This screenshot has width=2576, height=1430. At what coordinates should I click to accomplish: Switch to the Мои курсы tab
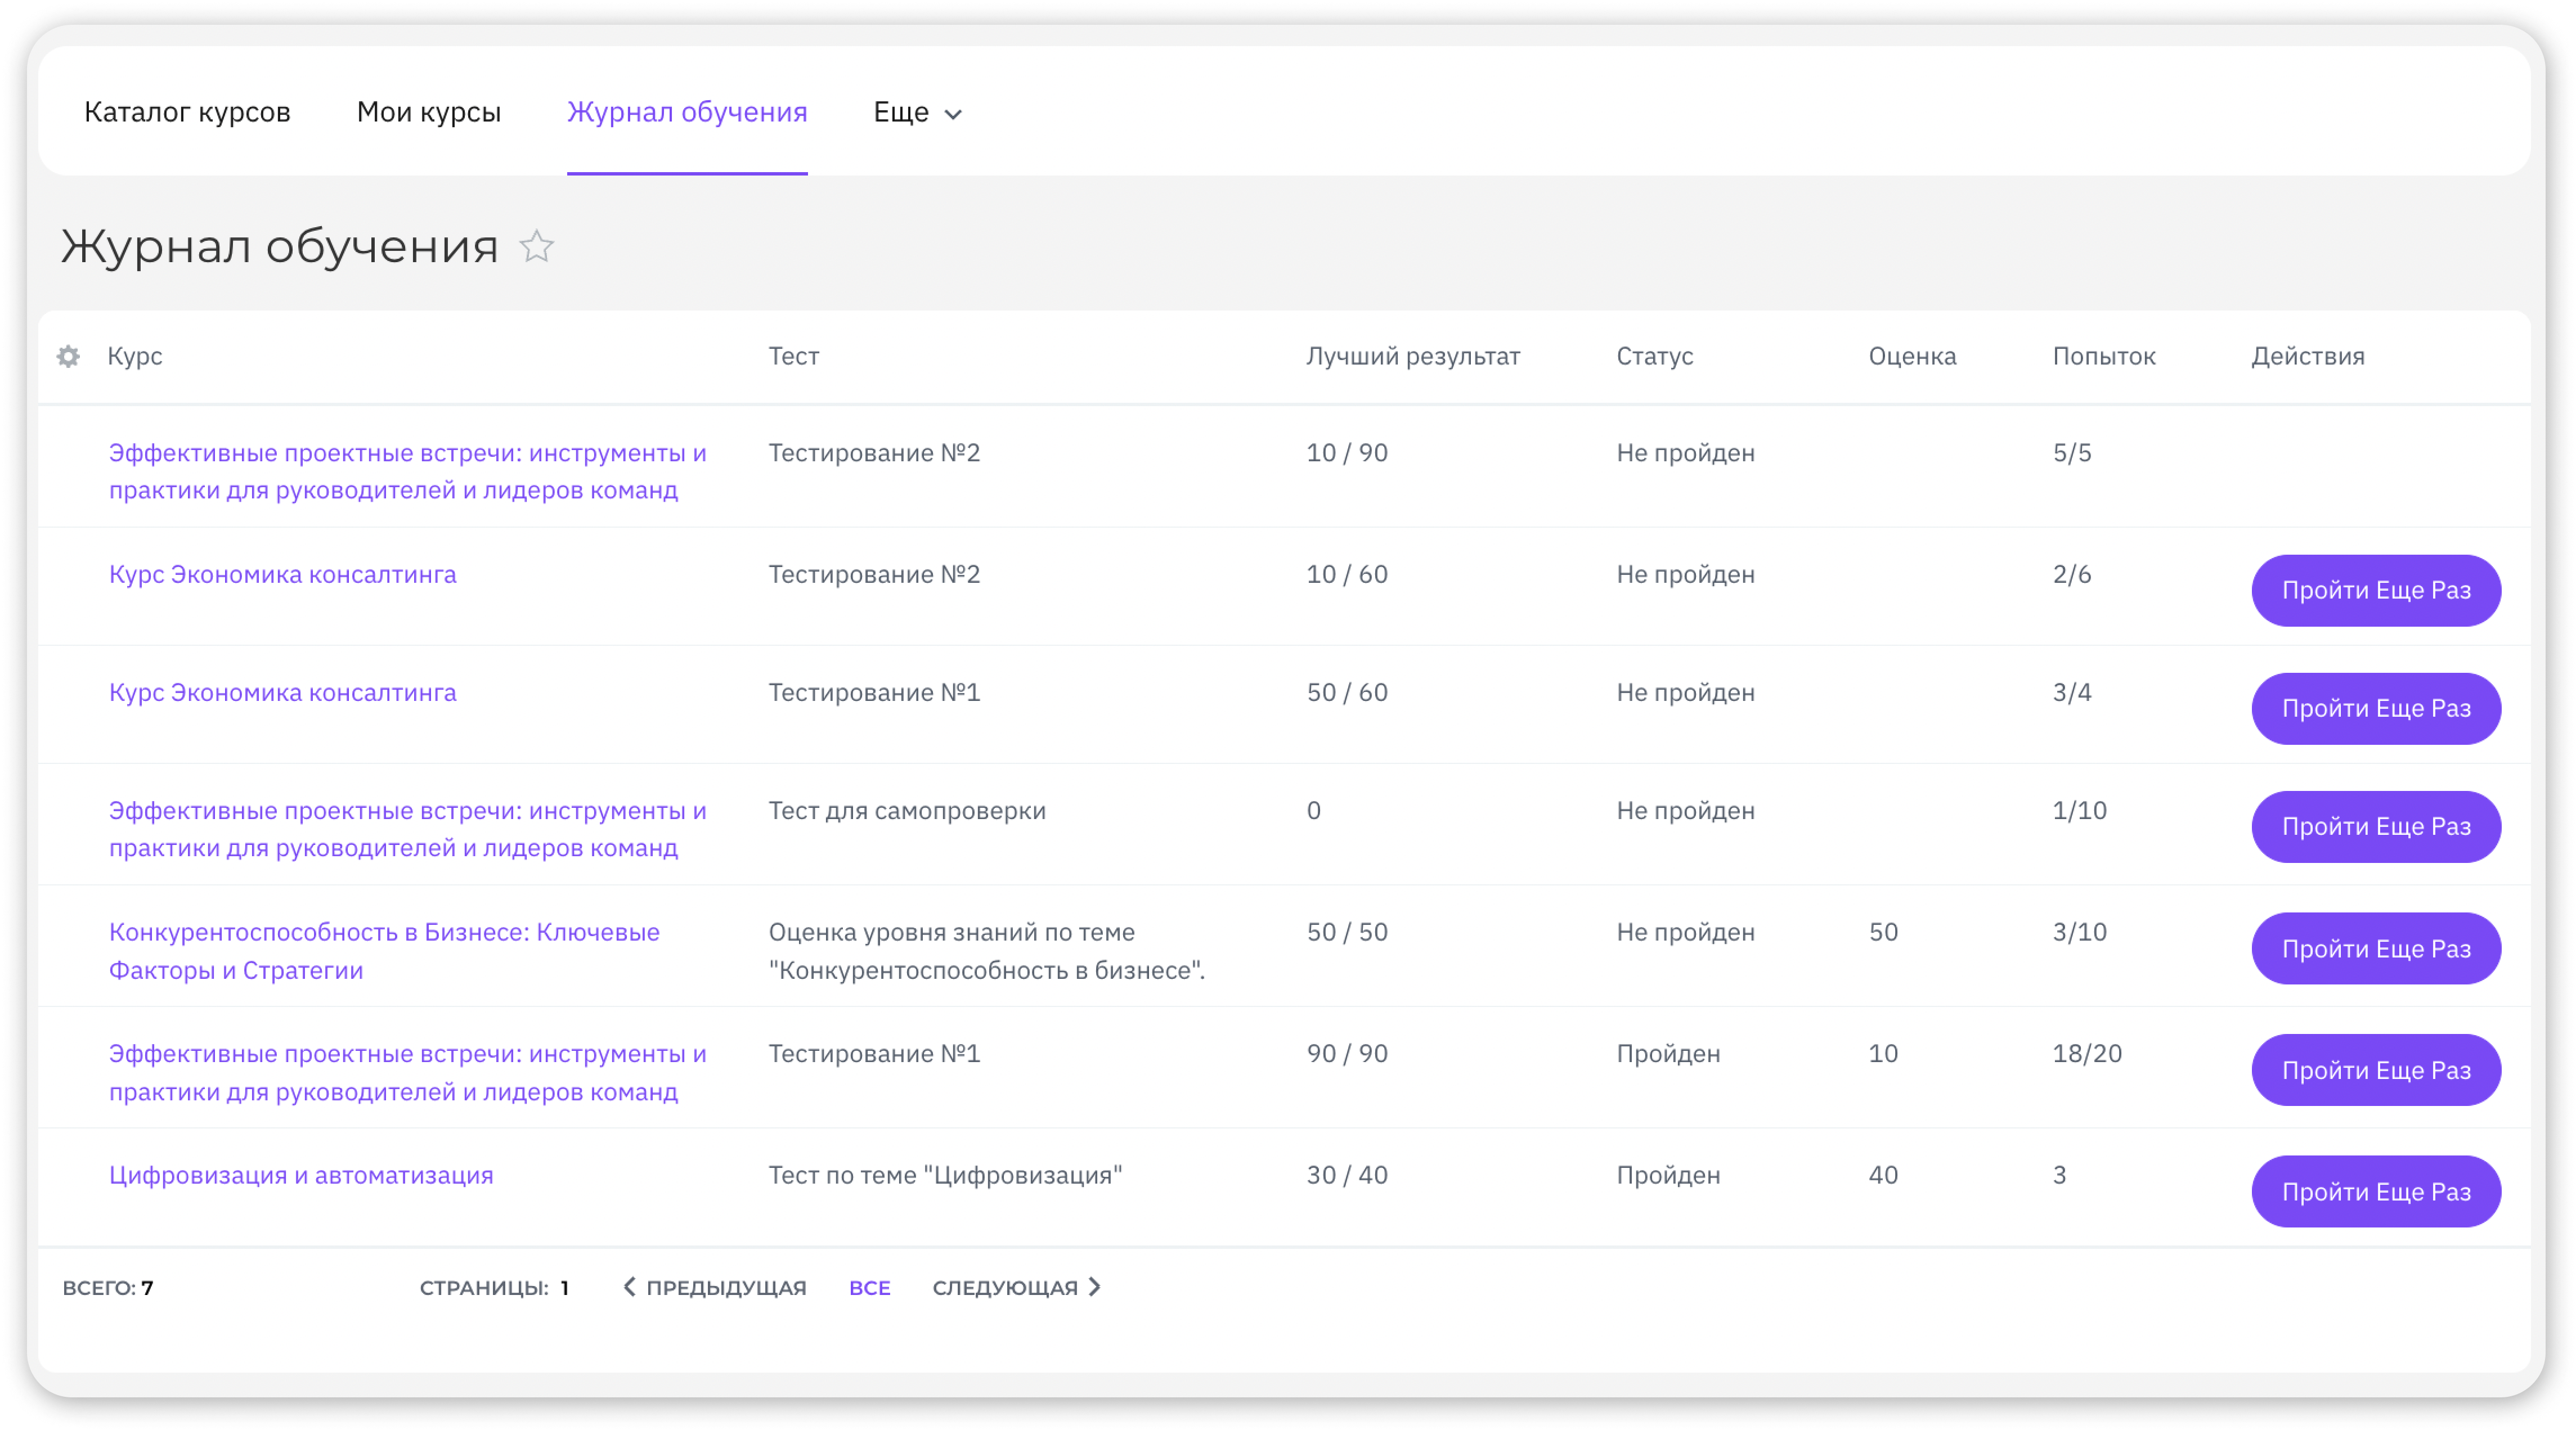(x=429, y=112)
